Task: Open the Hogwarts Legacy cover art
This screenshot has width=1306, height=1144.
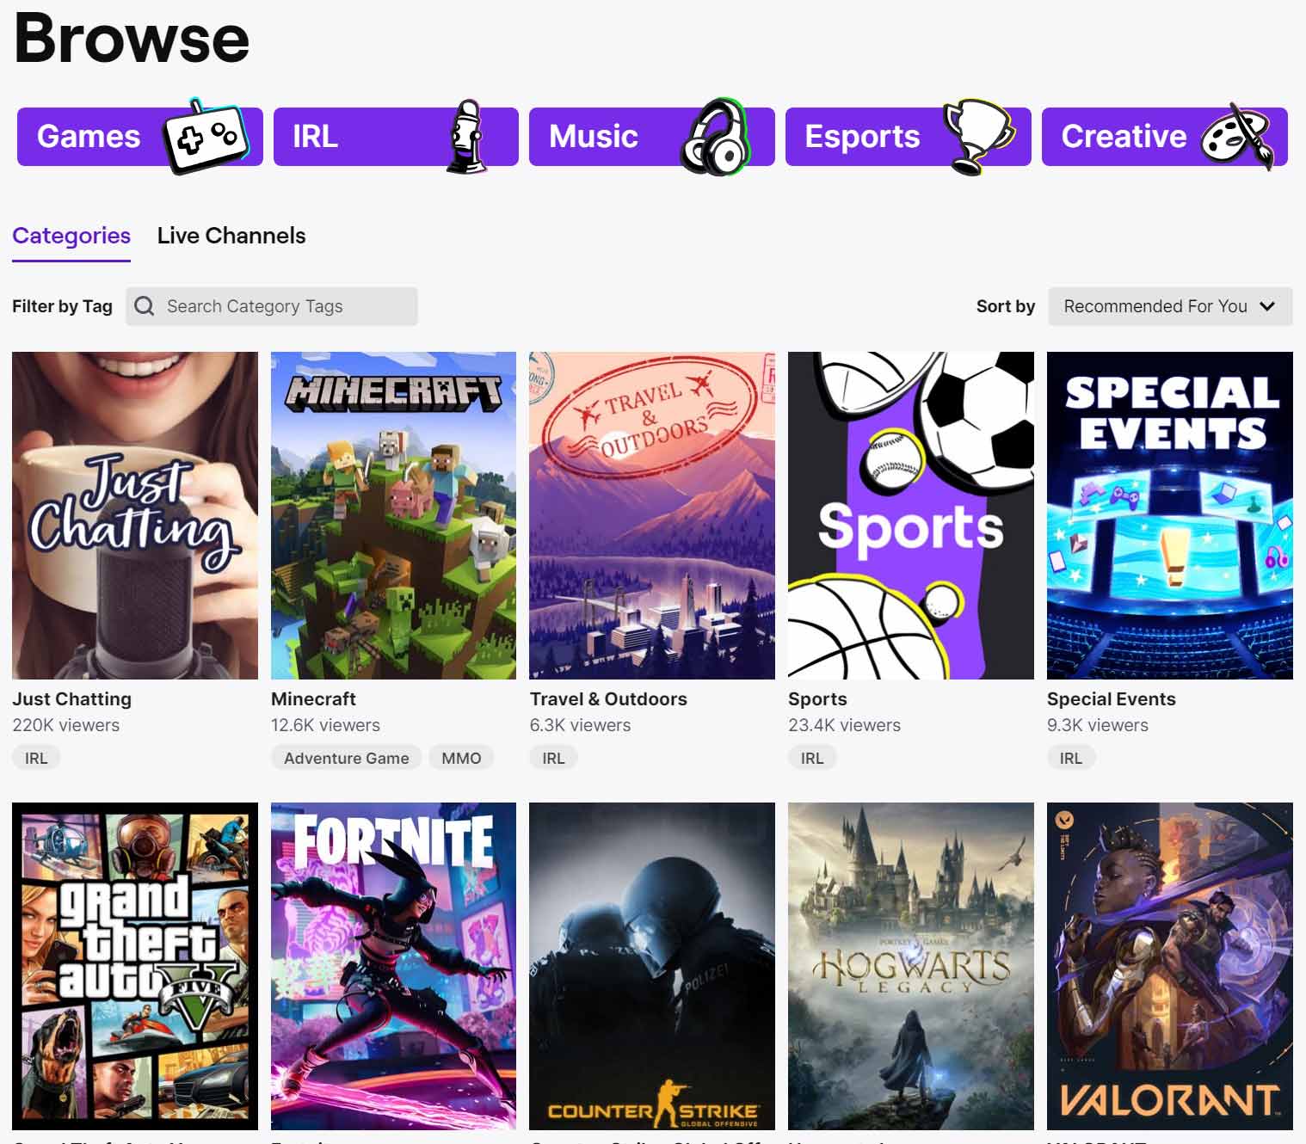Action: click(911, 966)
